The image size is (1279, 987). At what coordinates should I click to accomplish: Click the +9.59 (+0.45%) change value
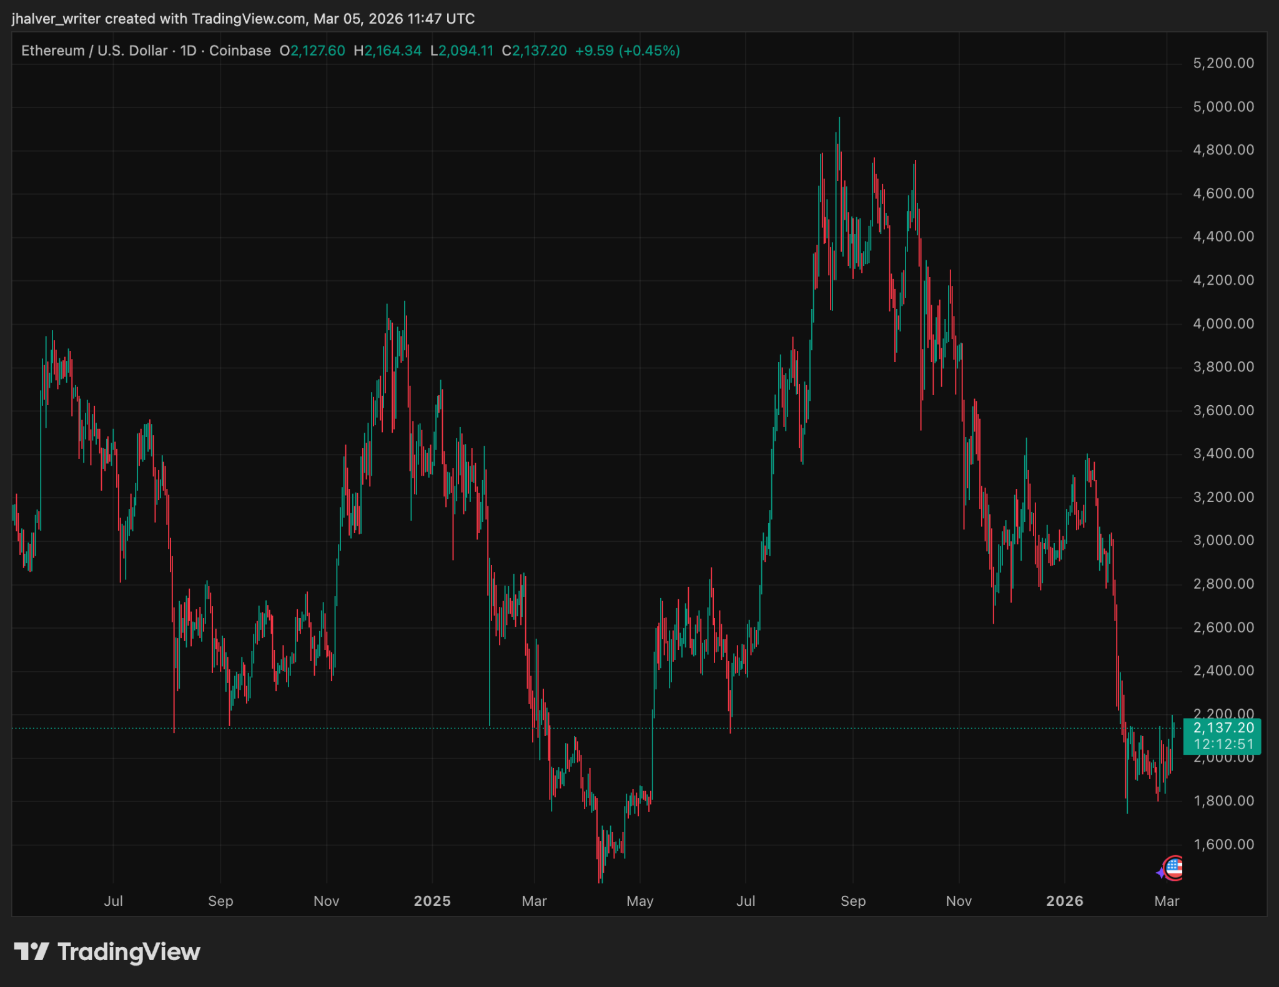(627, 51)
